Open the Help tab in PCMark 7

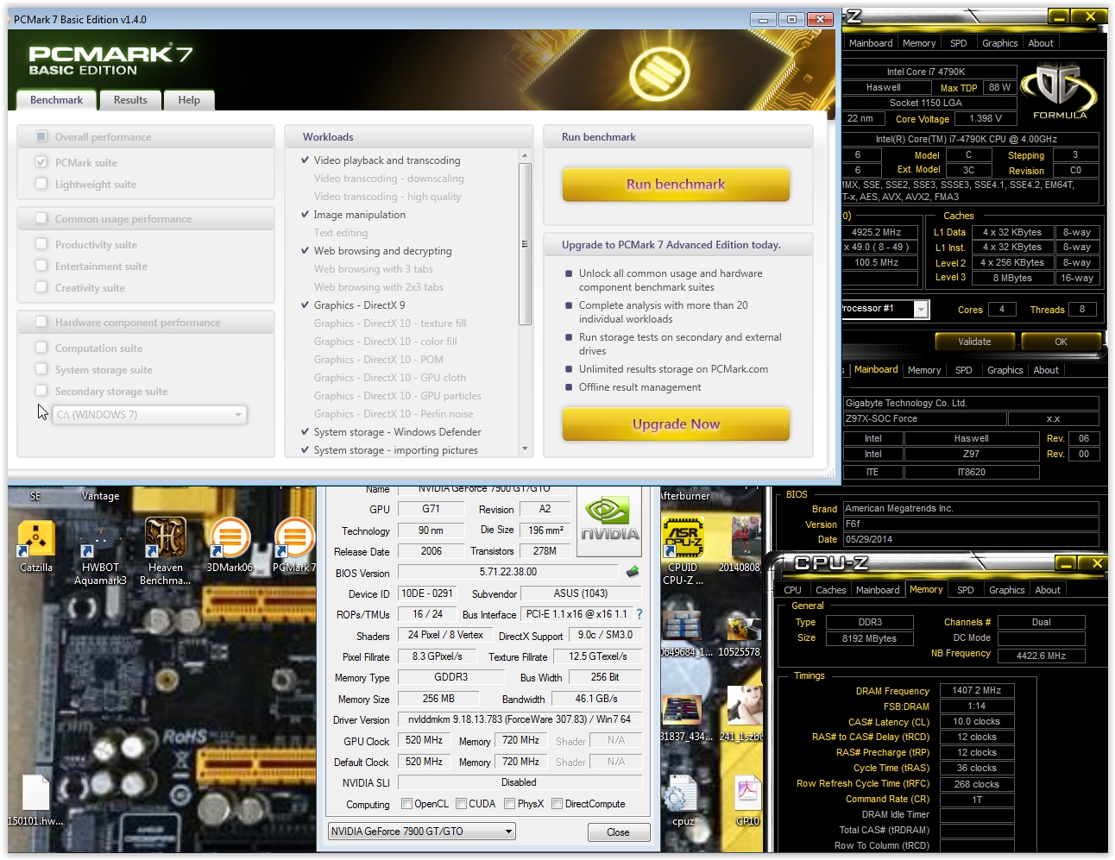pyautogui.click(x=189, y=100)
